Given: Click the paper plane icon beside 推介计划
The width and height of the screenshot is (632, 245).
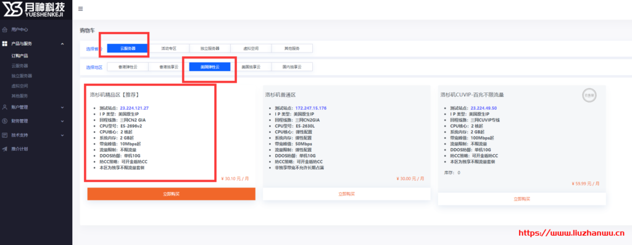Looking at the screenshot, I should pyautogui.click(x=4, y=149).
